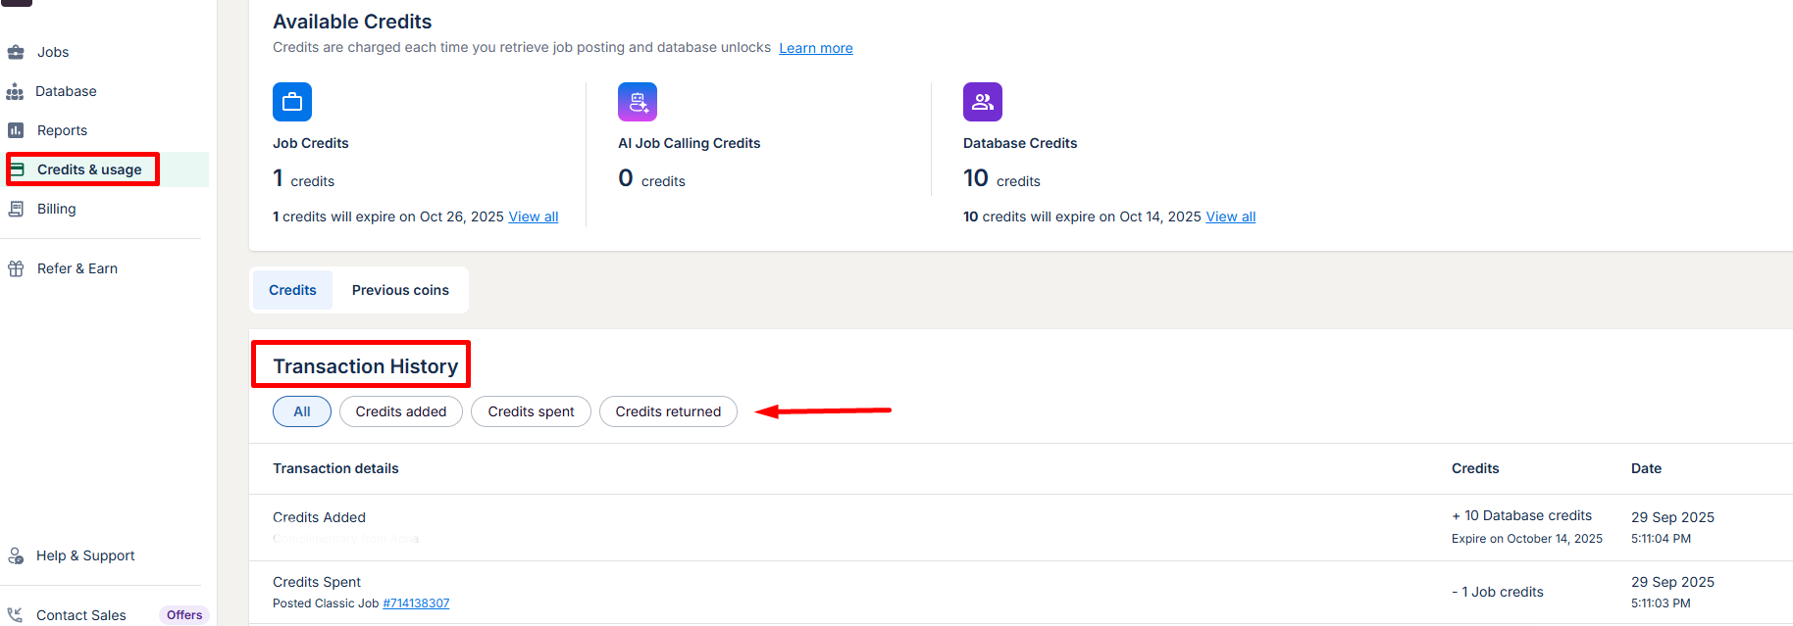Filter transactions by Credits spent
The width and height of the screenshot is (1793, 626).
[531, 411]
